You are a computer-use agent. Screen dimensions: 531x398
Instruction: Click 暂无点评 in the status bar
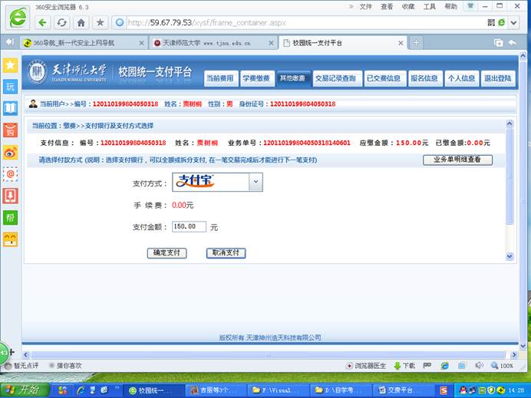(x=22, y=366)
